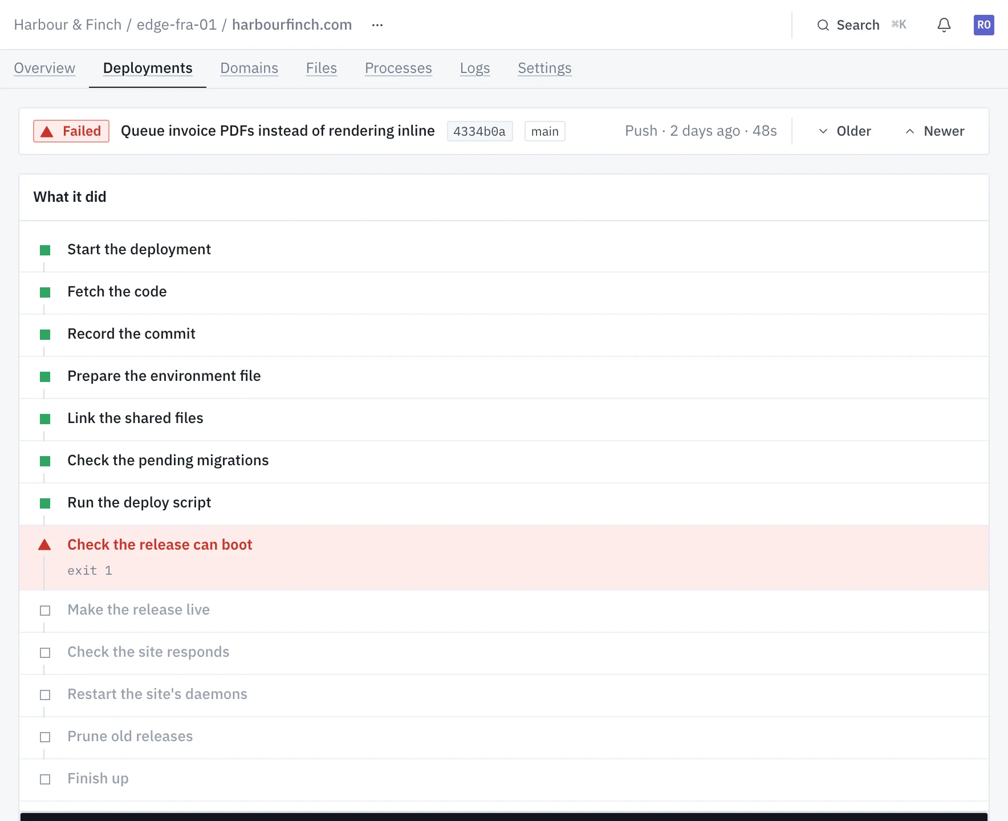Switch to the Overview tab
The width and height of the screenshot is (1008, 821).
tap(44, 68)
